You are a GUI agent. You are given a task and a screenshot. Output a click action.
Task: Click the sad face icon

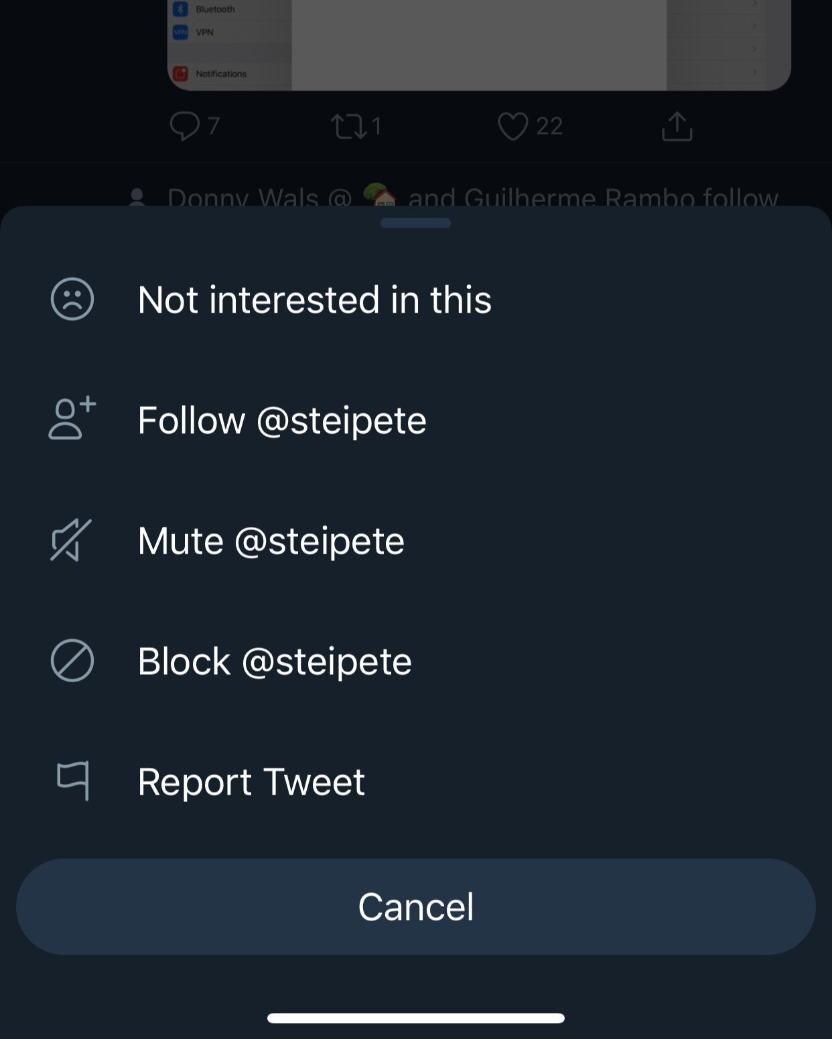(72, 299)
